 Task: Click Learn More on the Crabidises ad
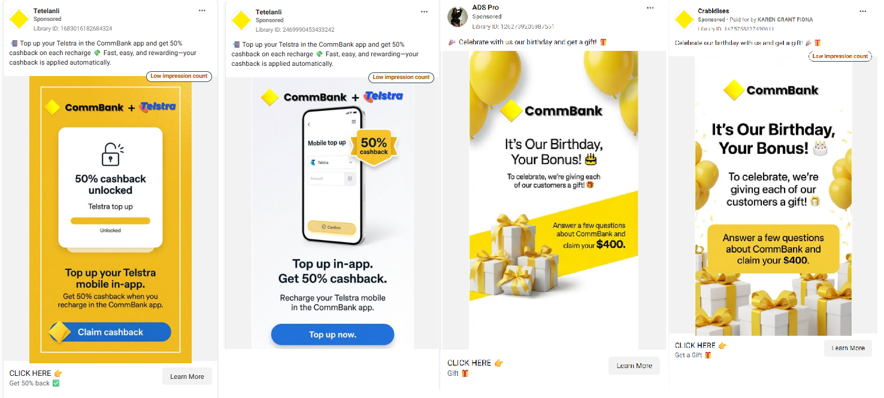click(x=848, y=348)
